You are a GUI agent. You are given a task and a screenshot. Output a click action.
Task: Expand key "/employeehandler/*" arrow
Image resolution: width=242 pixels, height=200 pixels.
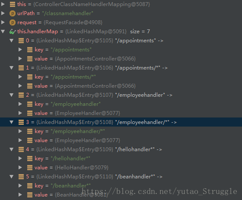point(20,131)
